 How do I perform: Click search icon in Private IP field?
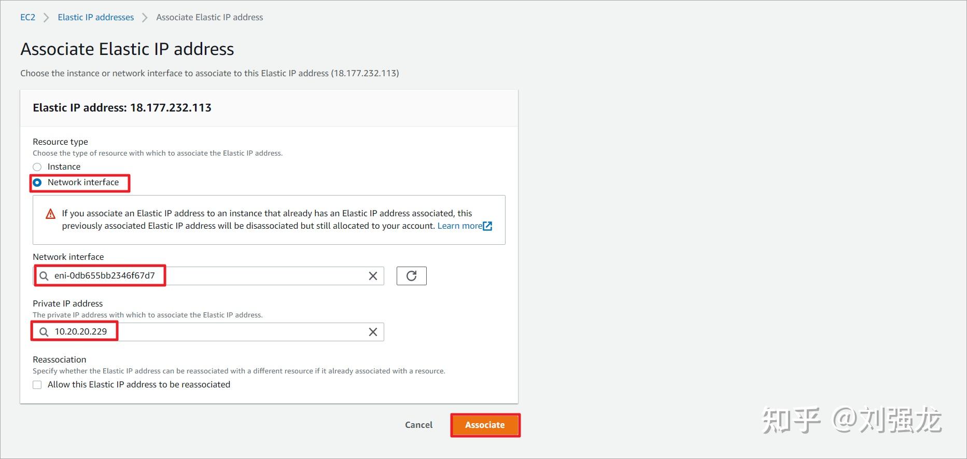tap(44, 332)
